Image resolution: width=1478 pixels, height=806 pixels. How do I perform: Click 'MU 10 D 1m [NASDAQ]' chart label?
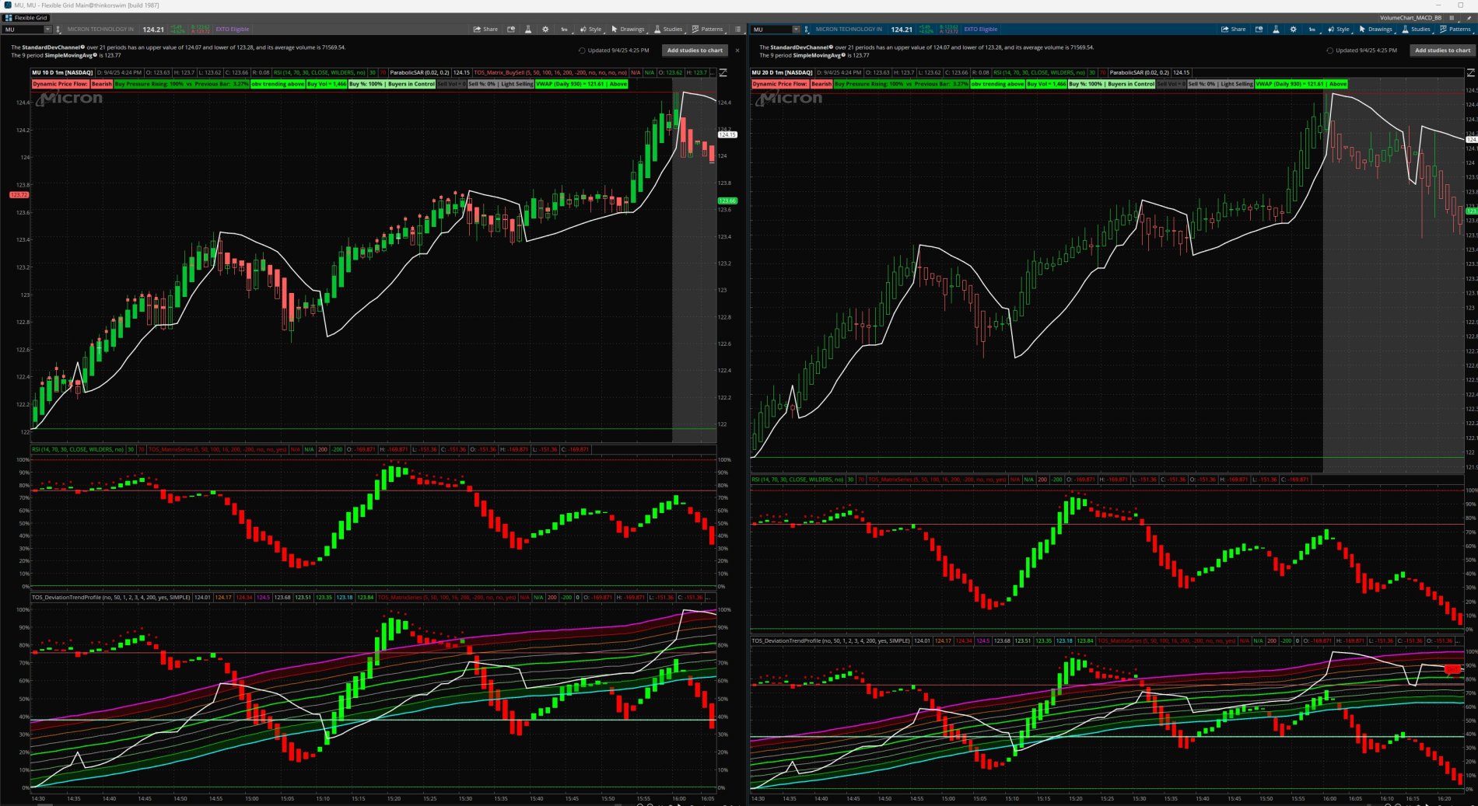pyautogui.click(x=61, y=72)
